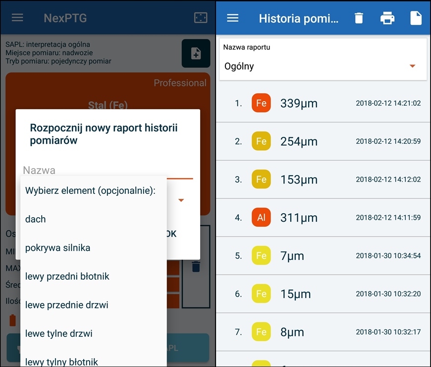Open the 254µm measurement entry
Viewport: 431px width, 367px height.
(x=323, y=141)
